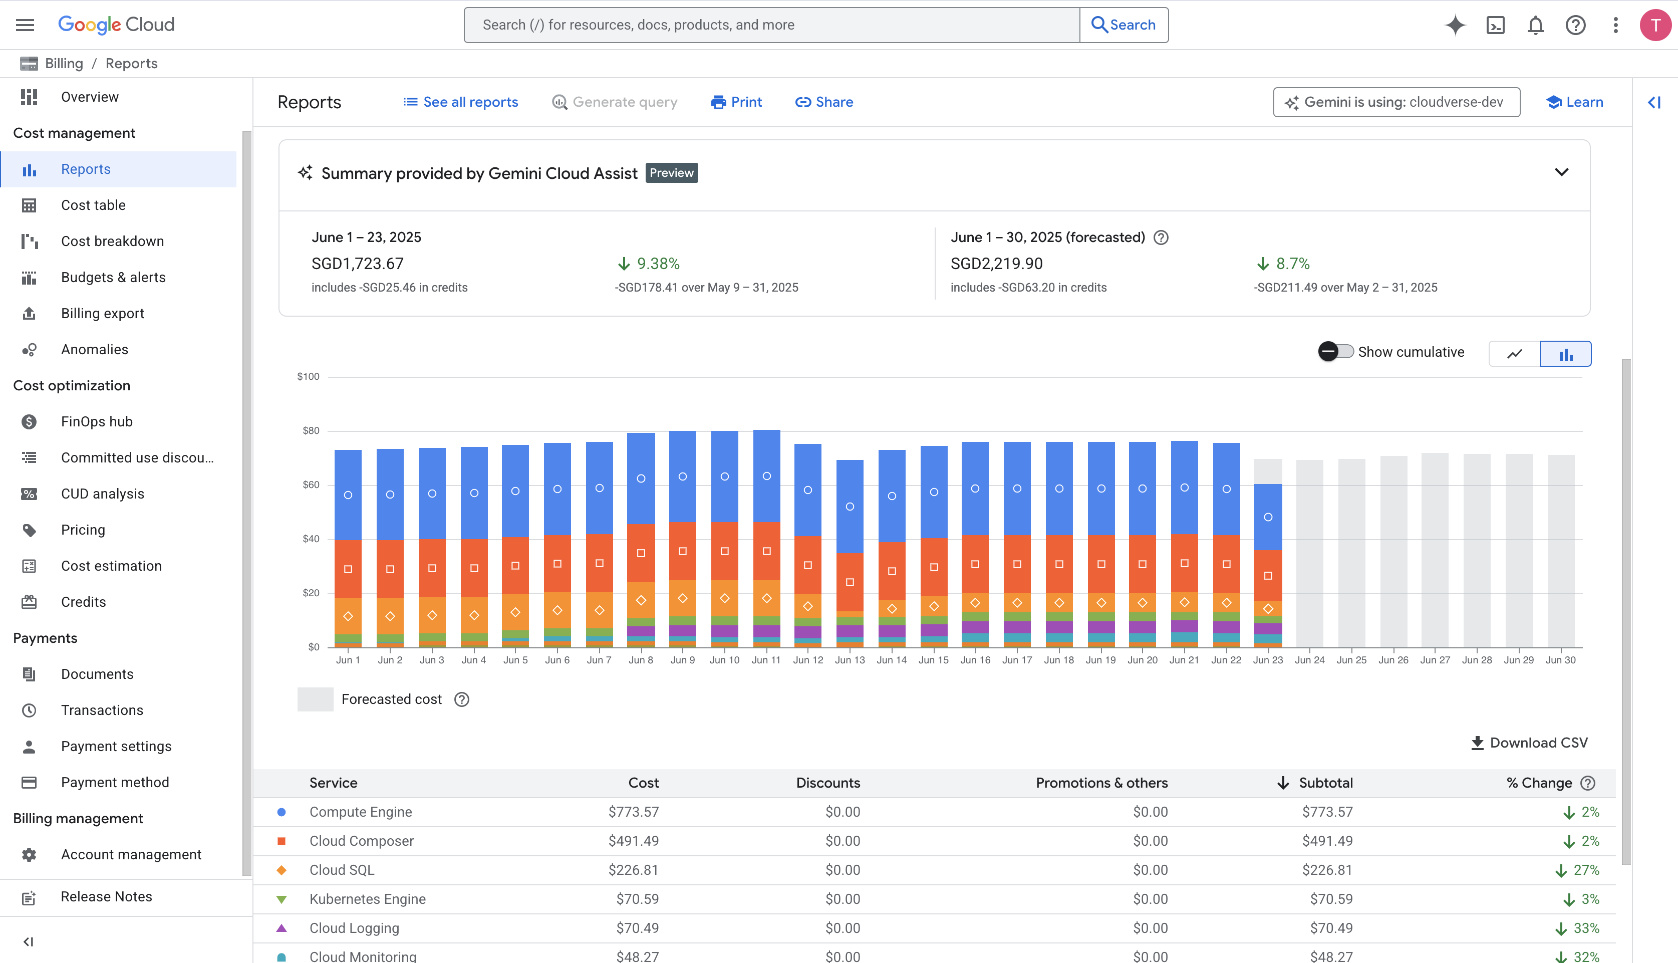Activate Cloud Shell terminal icon
1678x963 pixels.
1496,25
